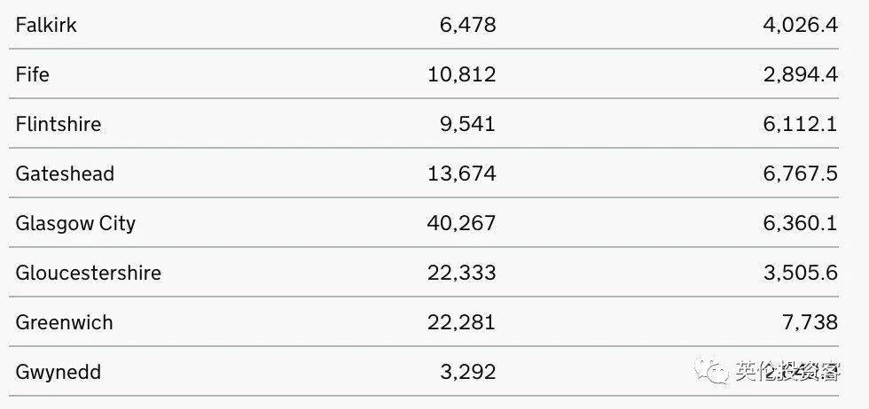Click the Gloucestershire area name
Viewport: 869px width, 409px height.
coord(88,273)
